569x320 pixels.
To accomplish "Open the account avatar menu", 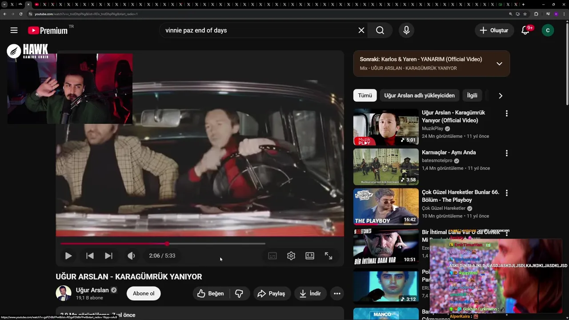I will click(548, 30).
